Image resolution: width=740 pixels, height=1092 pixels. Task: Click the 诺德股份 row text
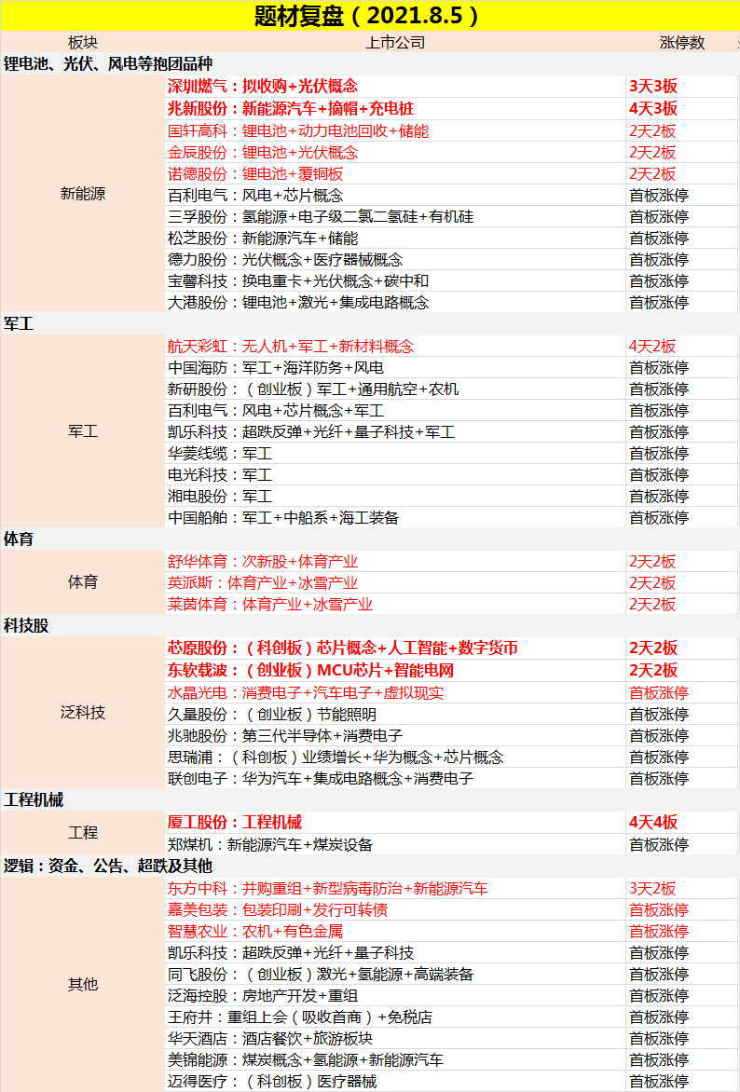[255, 174]
